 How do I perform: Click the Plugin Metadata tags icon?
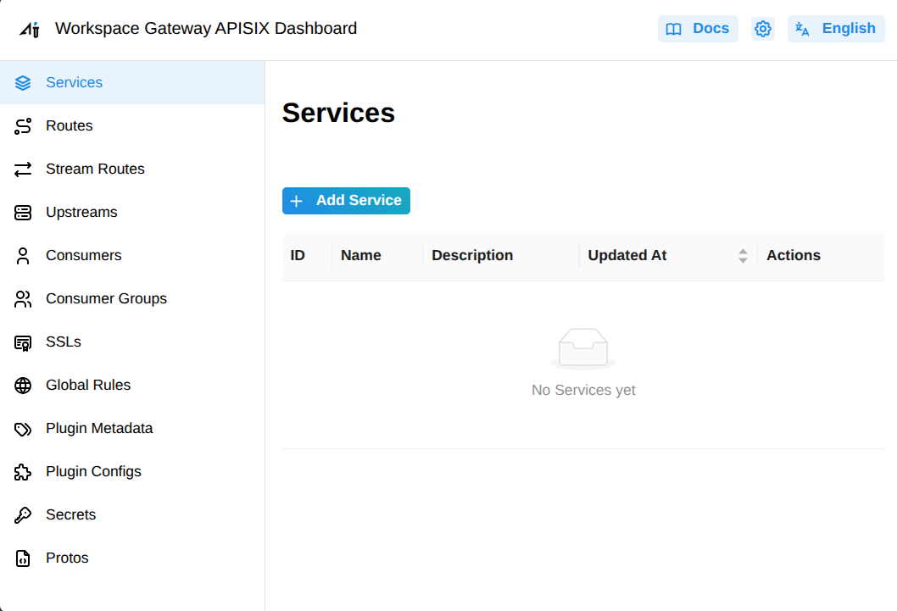[23, 429]
